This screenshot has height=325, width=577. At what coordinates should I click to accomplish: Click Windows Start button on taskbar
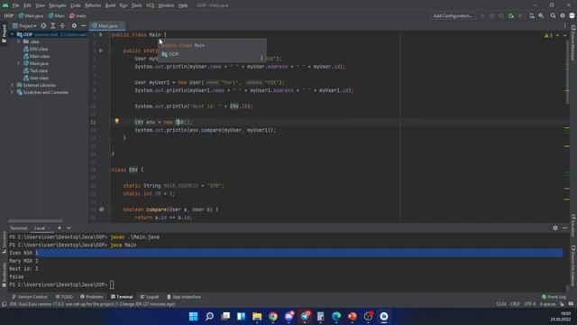[193, 317]
